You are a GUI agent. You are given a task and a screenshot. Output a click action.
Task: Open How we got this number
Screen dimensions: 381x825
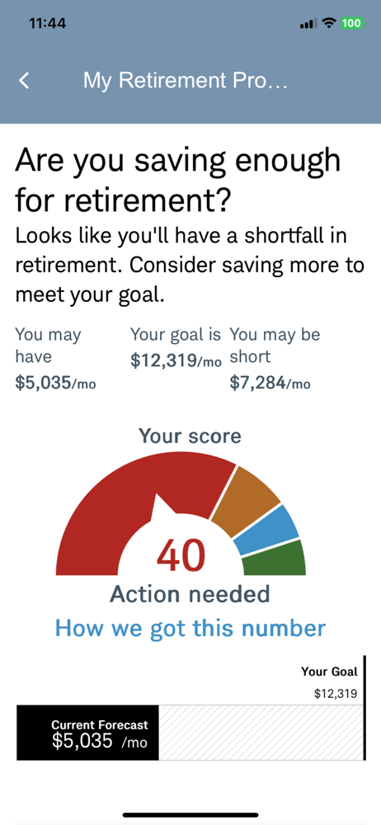click(x=190, y=628)
